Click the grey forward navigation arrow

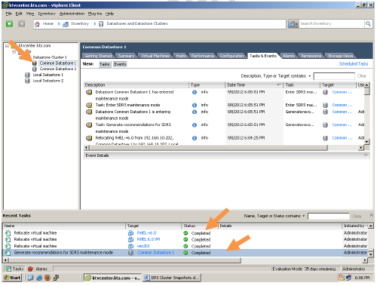(22, 24)
